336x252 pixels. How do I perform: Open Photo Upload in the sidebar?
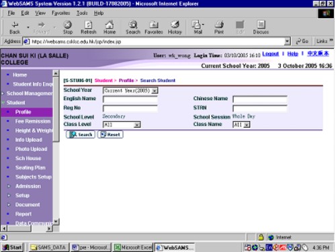point(31,149)
